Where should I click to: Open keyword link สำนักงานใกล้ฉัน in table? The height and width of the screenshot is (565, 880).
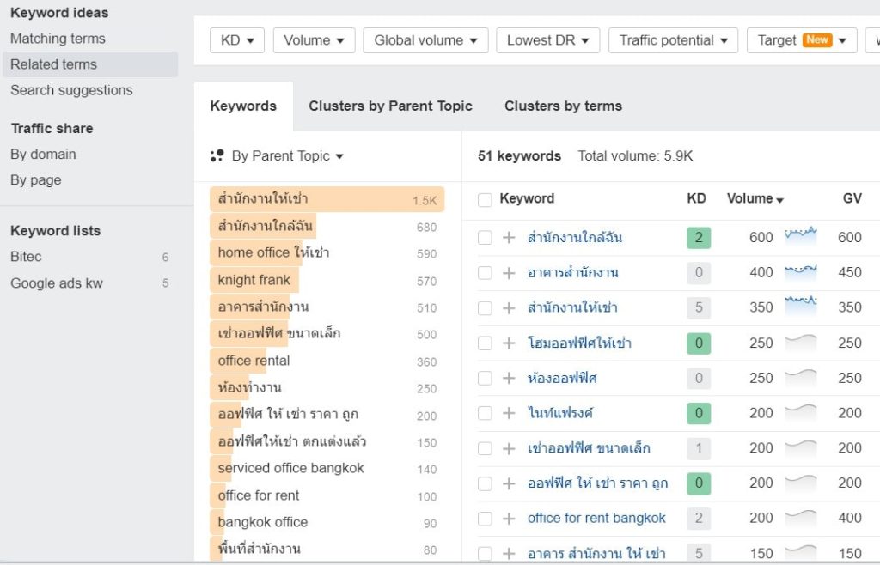click(575, 238)
